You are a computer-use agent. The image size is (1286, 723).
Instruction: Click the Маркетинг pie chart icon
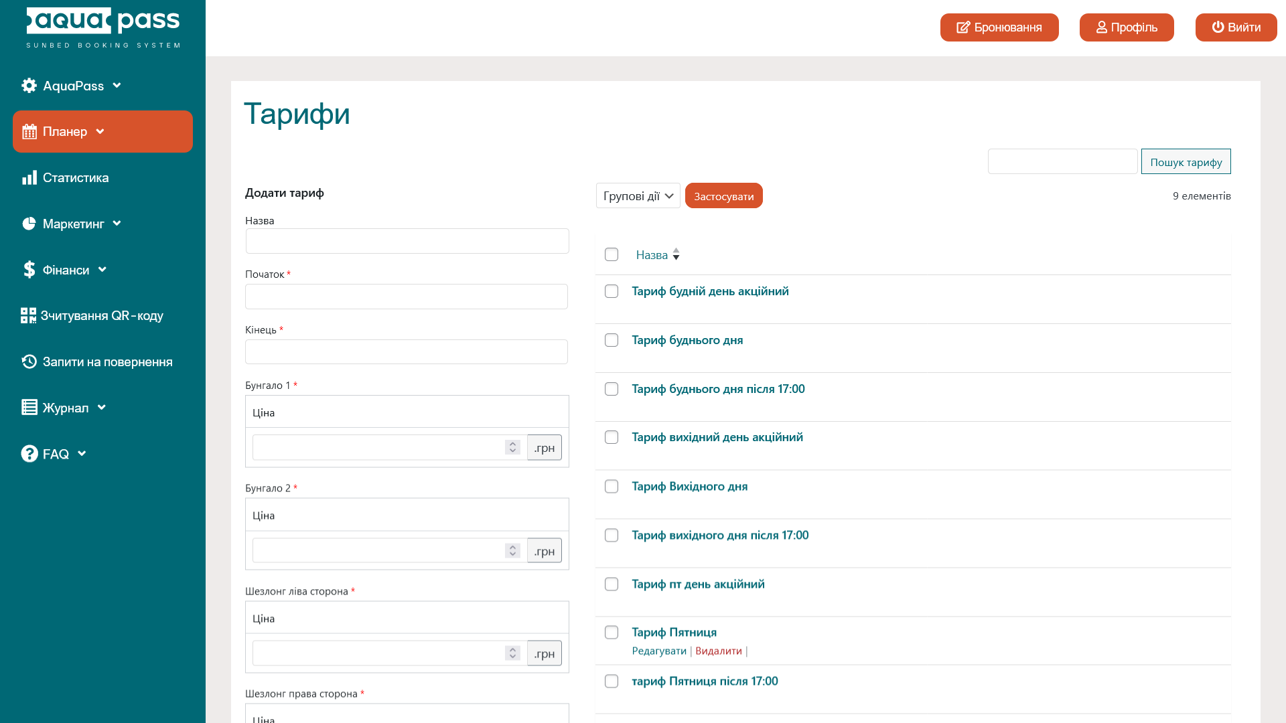tap(29, 224)
